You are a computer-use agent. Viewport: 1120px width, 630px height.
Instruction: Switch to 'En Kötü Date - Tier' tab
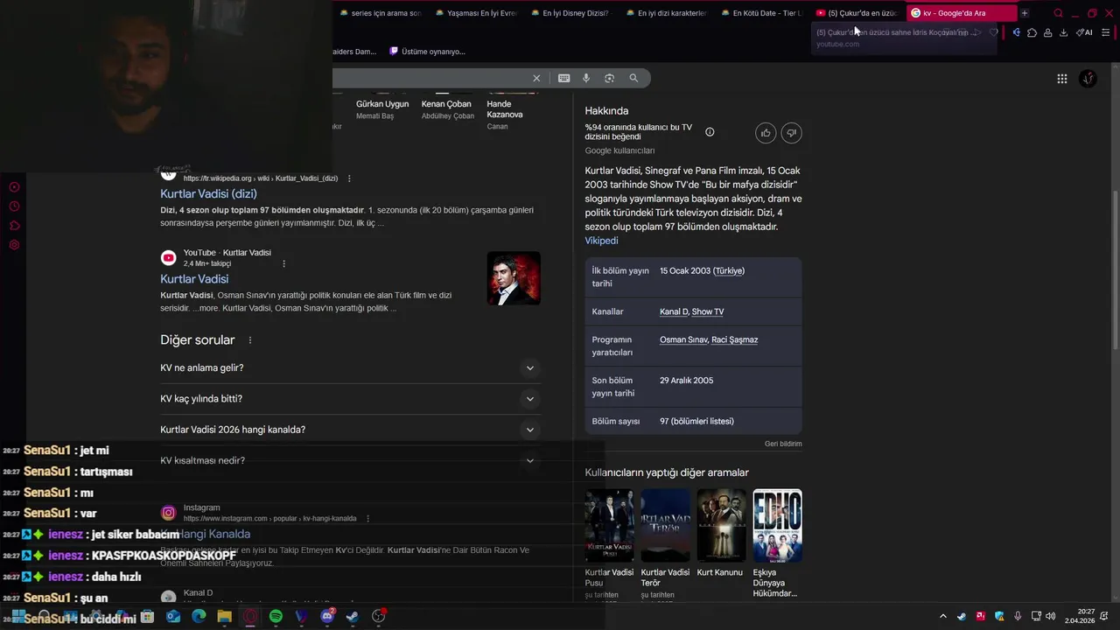coord(761,13)
